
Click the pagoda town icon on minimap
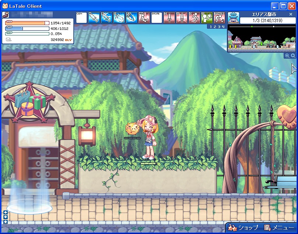coord(233,18)
